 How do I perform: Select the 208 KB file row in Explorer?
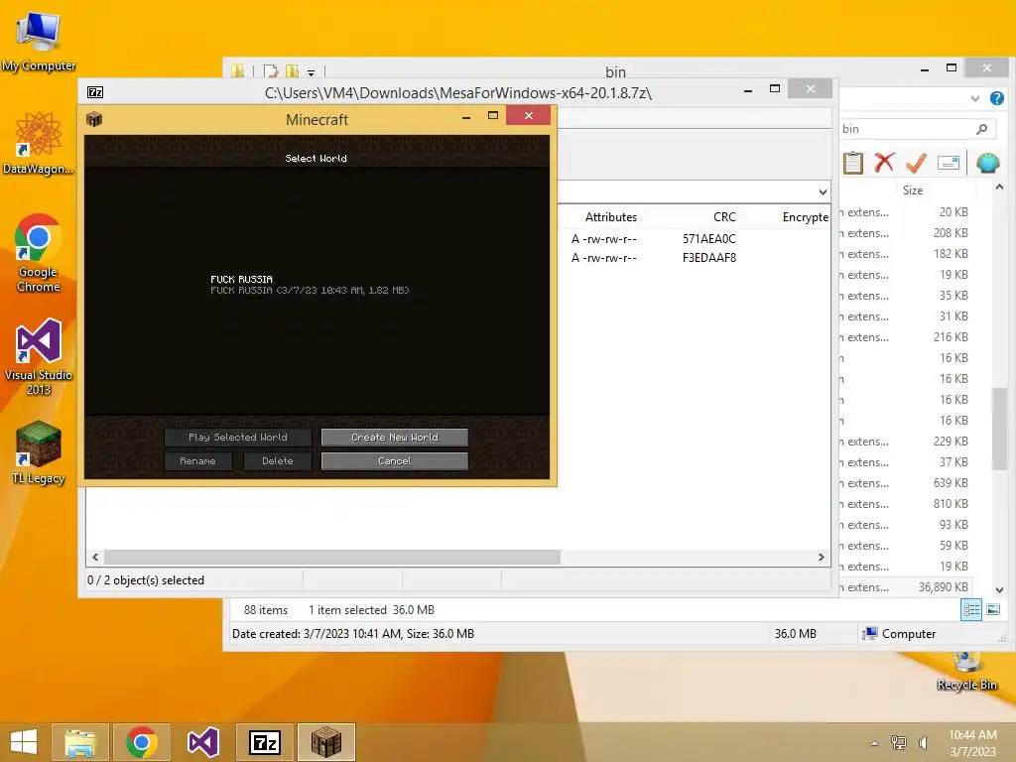point(905,232)
